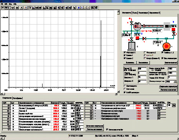Select the second tab above the vacuum diagram

coord(135,13)
